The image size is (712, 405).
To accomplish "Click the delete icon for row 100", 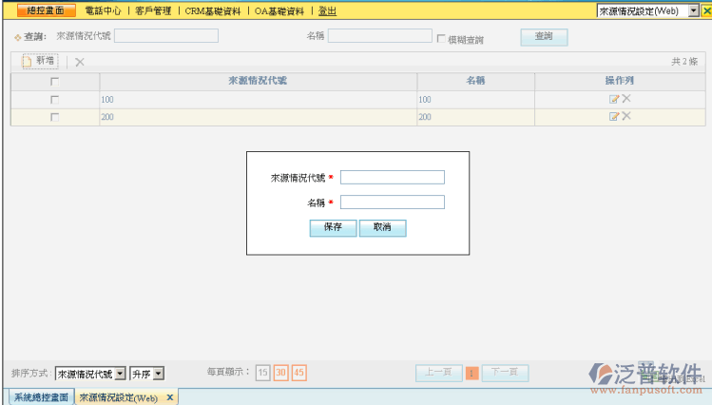I will pos(626,99).
